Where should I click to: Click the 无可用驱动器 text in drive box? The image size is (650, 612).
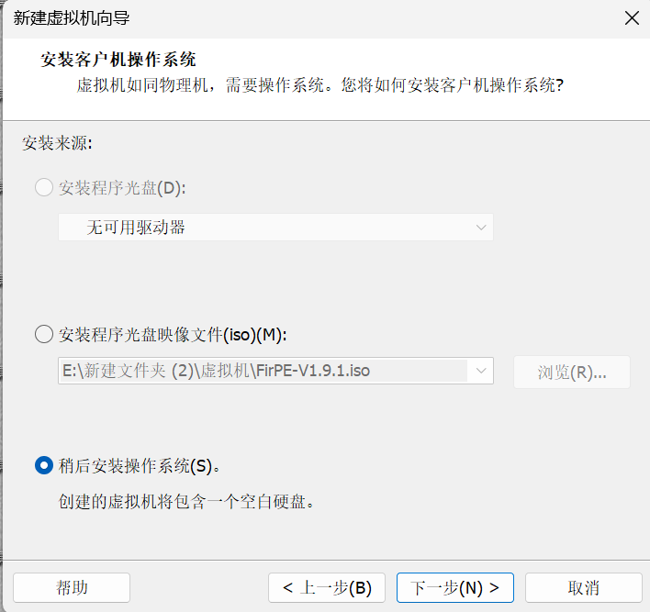tap(136, 228)
